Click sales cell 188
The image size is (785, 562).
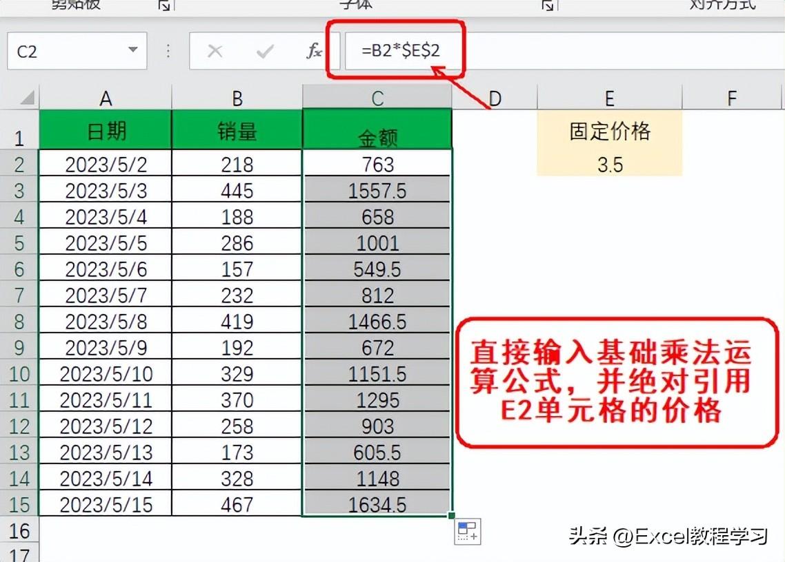237,216
